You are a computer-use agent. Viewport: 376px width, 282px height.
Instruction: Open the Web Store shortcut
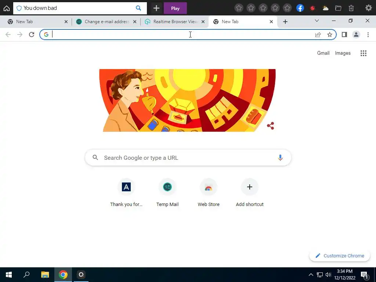coord(209,193)
